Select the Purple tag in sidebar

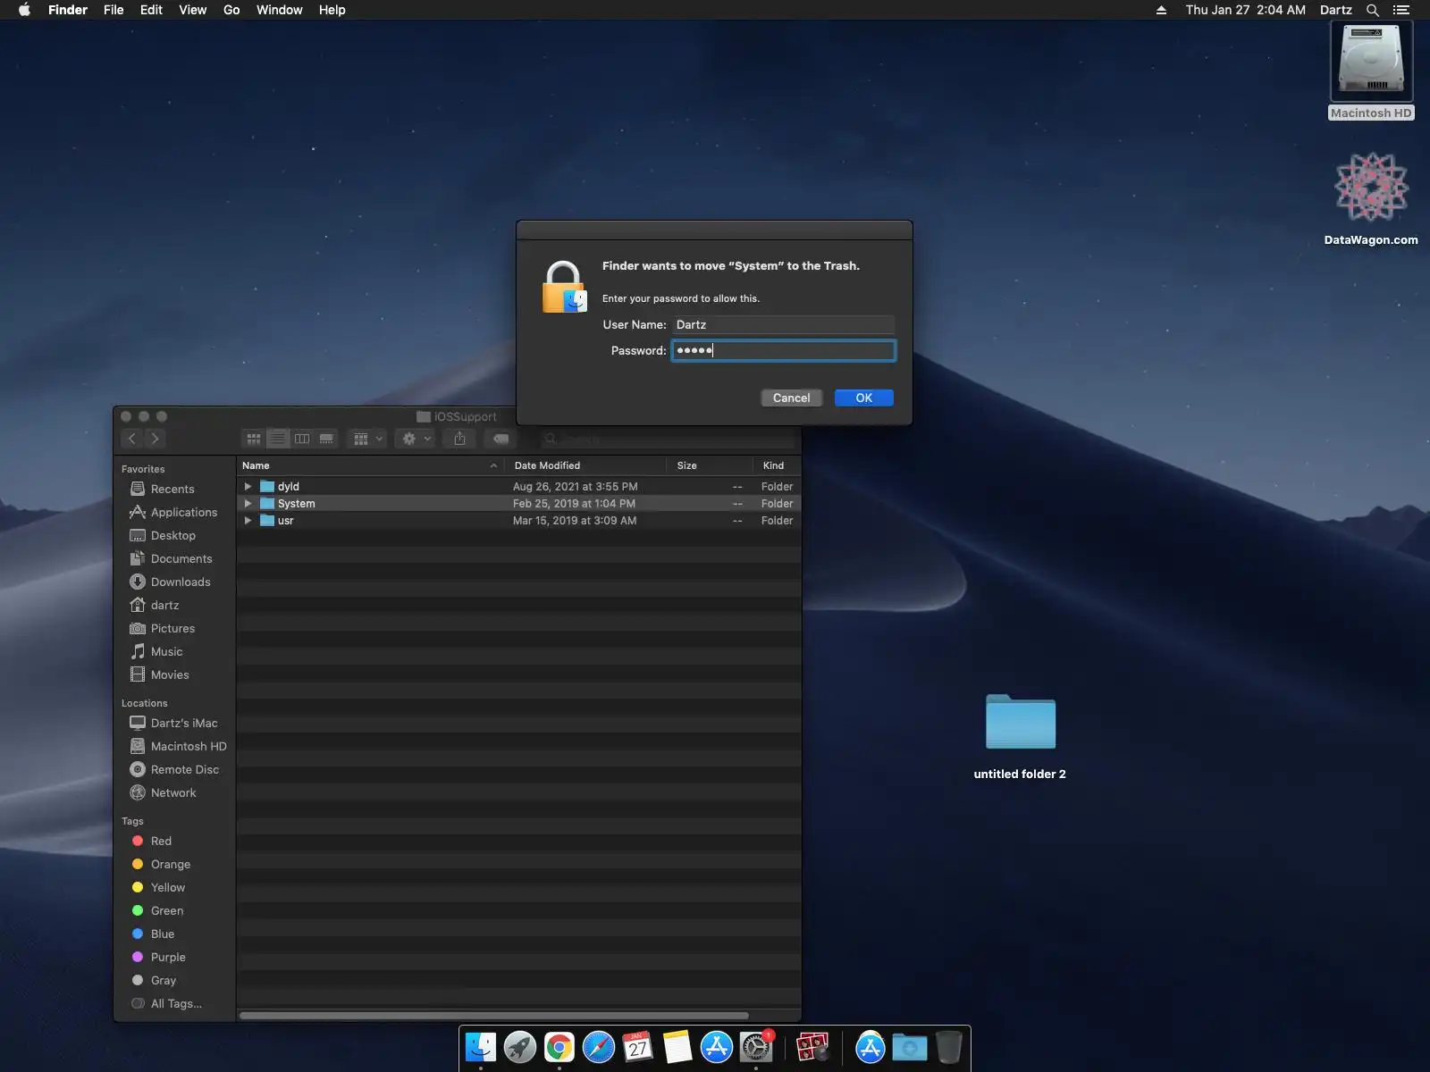click(x=158, y=957)
